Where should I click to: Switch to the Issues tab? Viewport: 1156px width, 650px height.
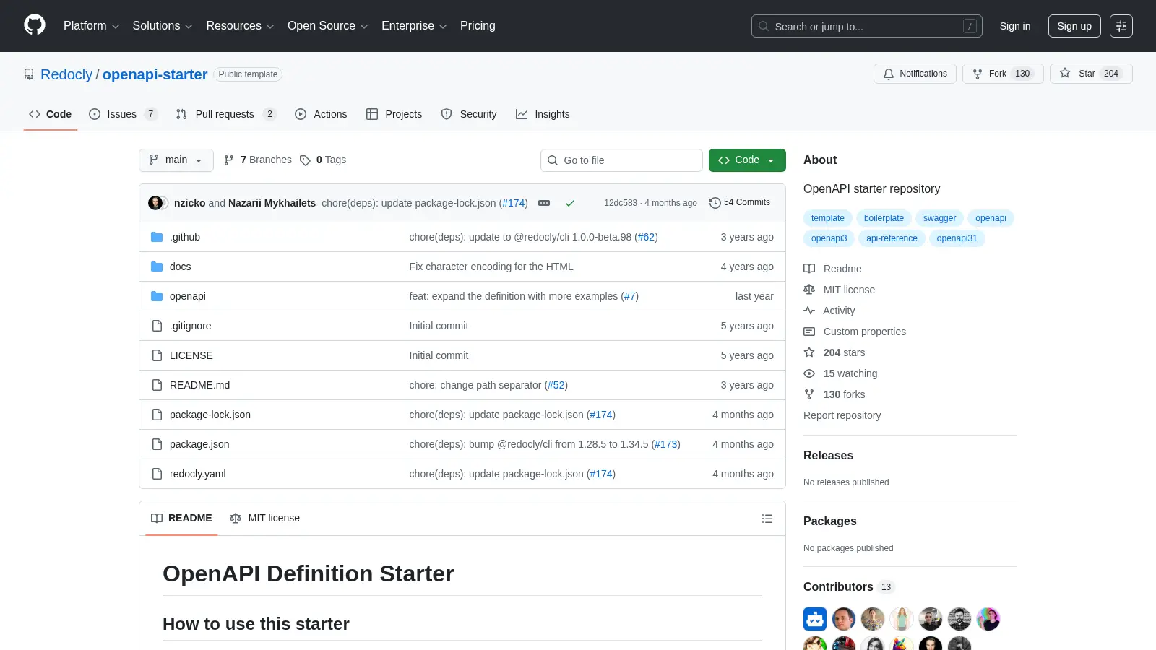click(x=123, y=114)
